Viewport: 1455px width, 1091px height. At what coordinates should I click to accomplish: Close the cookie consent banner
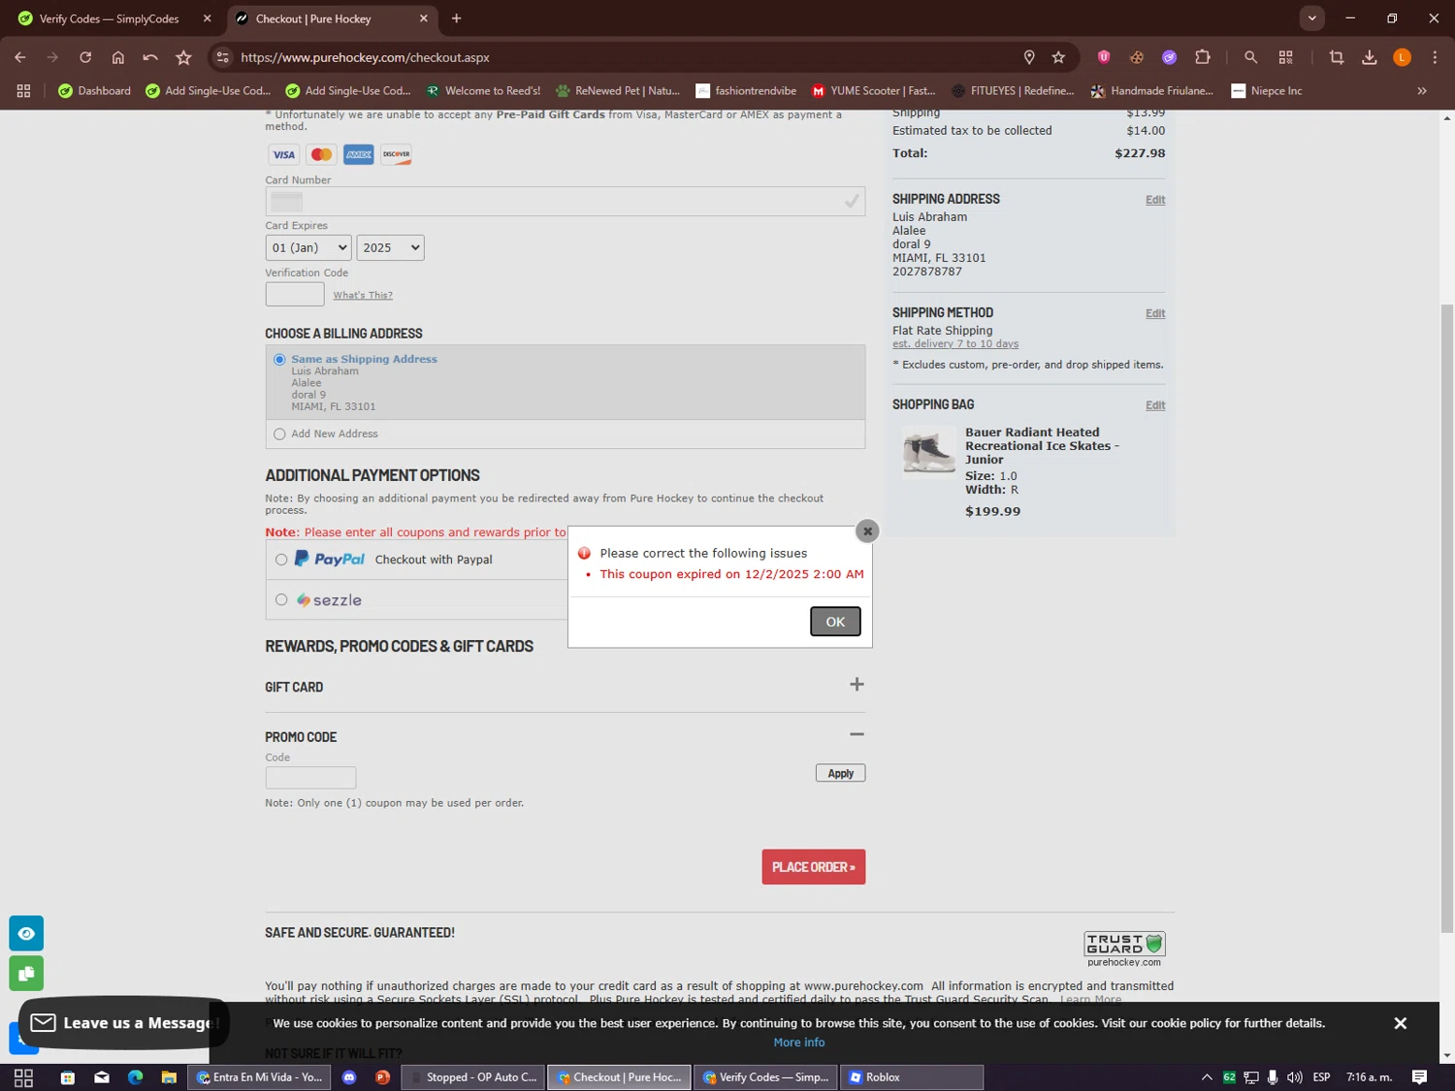tap(1400, 1023)
